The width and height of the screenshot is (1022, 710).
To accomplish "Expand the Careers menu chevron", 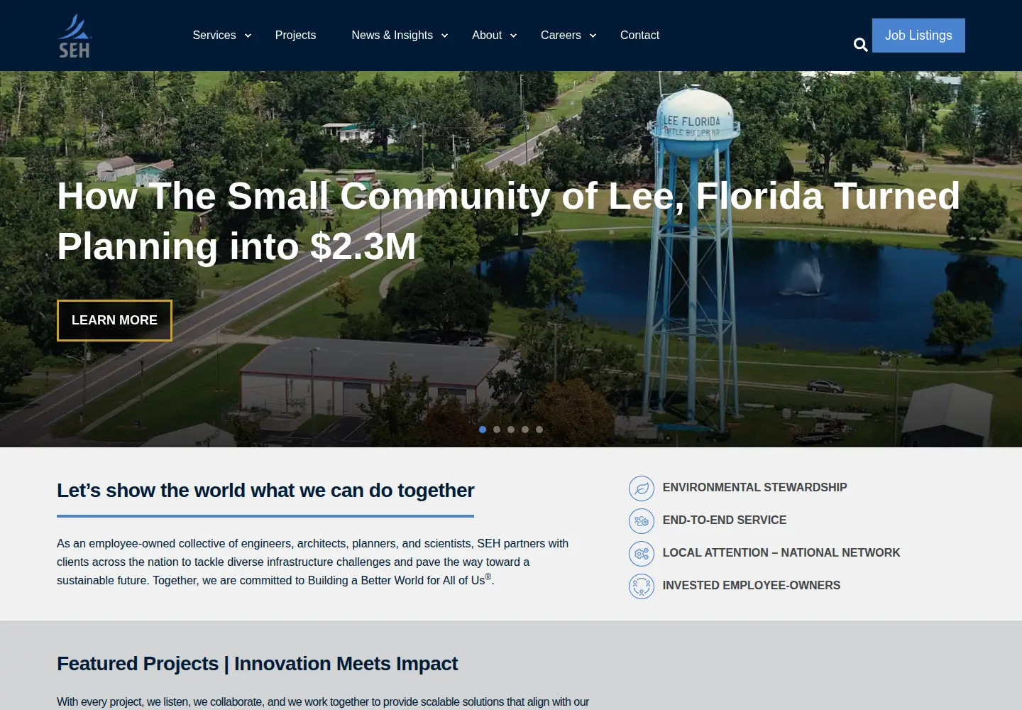I will point(593,35).
